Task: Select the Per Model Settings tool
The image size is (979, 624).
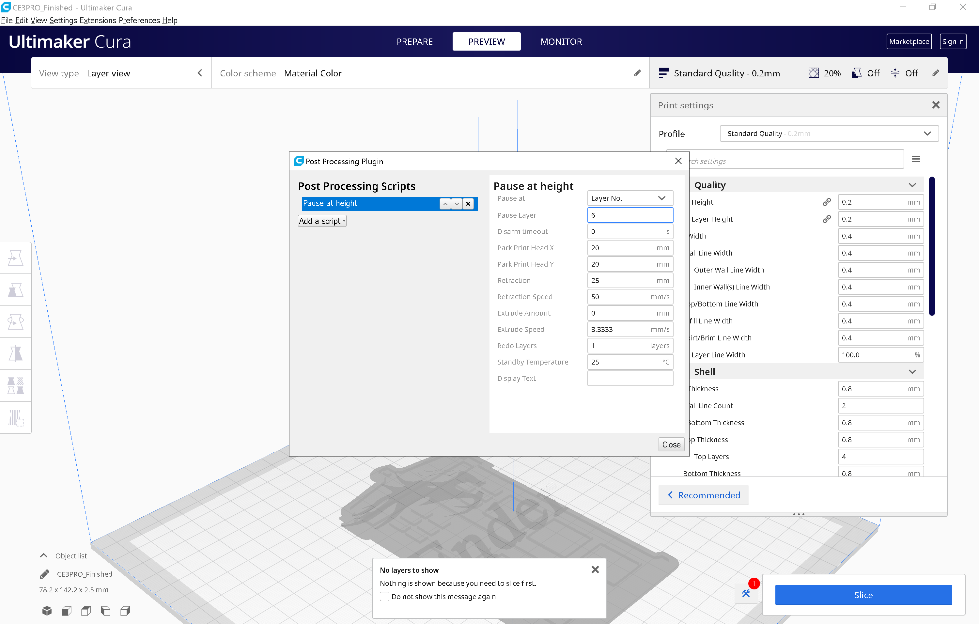Action: point(15,386)
